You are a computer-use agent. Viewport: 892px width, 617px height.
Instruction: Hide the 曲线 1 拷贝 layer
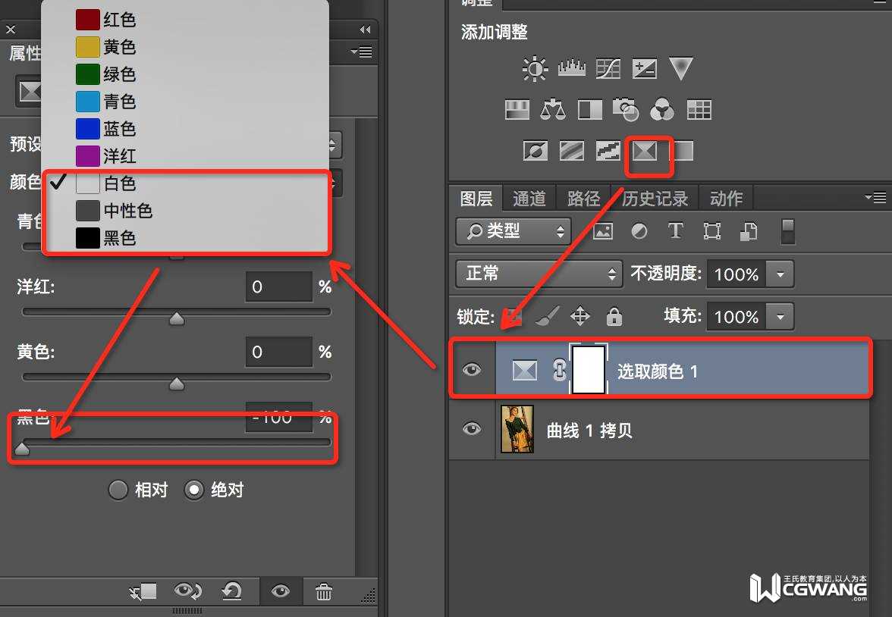click(472, 428)
